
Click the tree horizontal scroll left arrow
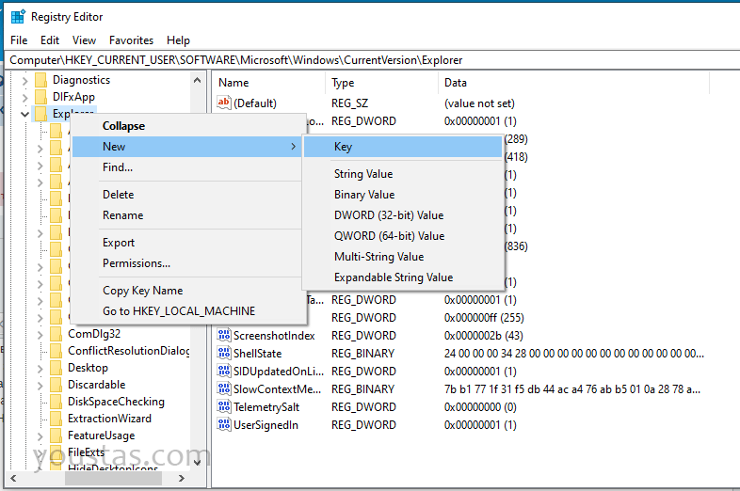13,478
